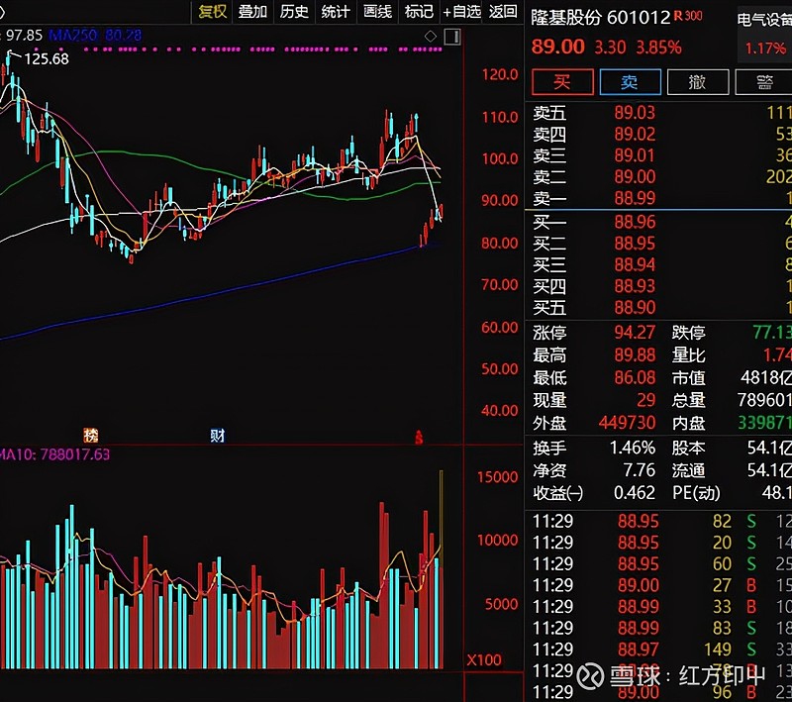Click the blue 卖 sell button
The height and width of the screenshot is (702, 792).
[x=631, y=82]
